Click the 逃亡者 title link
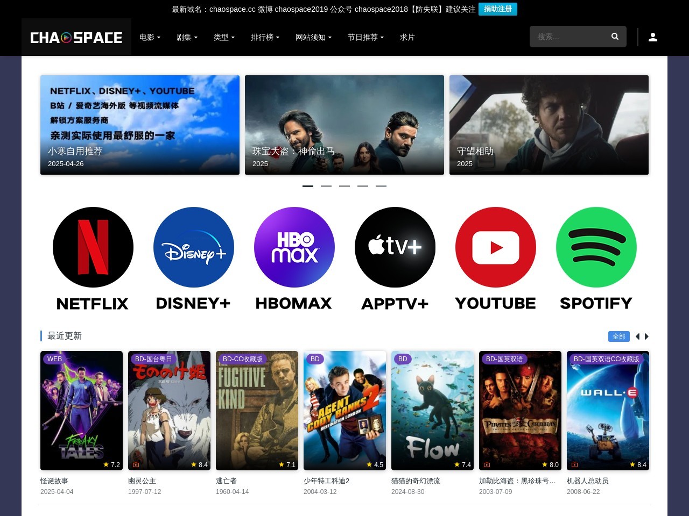 tap(226, 481)
